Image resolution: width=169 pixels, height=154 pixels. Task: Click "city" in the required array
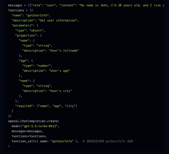tap(70, 106)
